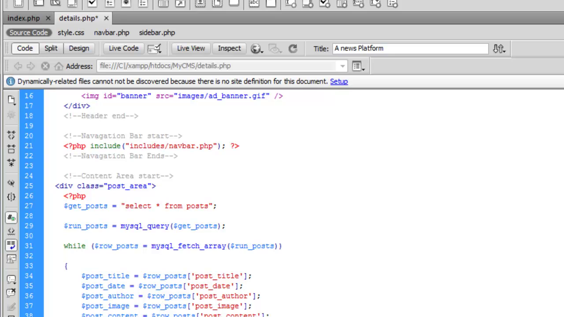The image size is (564, 317).
Task: Click the Stop loading icon
Action: coord(45,66)
